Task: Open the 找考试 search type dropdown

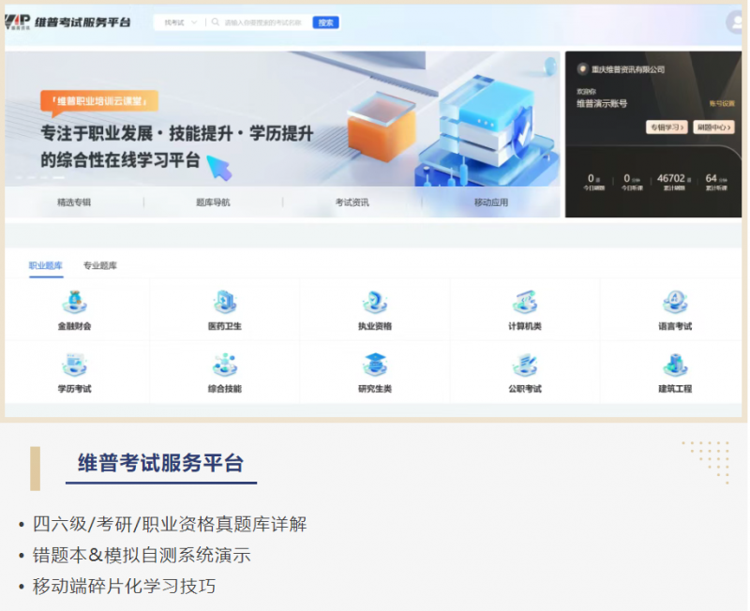Action: 180,22
